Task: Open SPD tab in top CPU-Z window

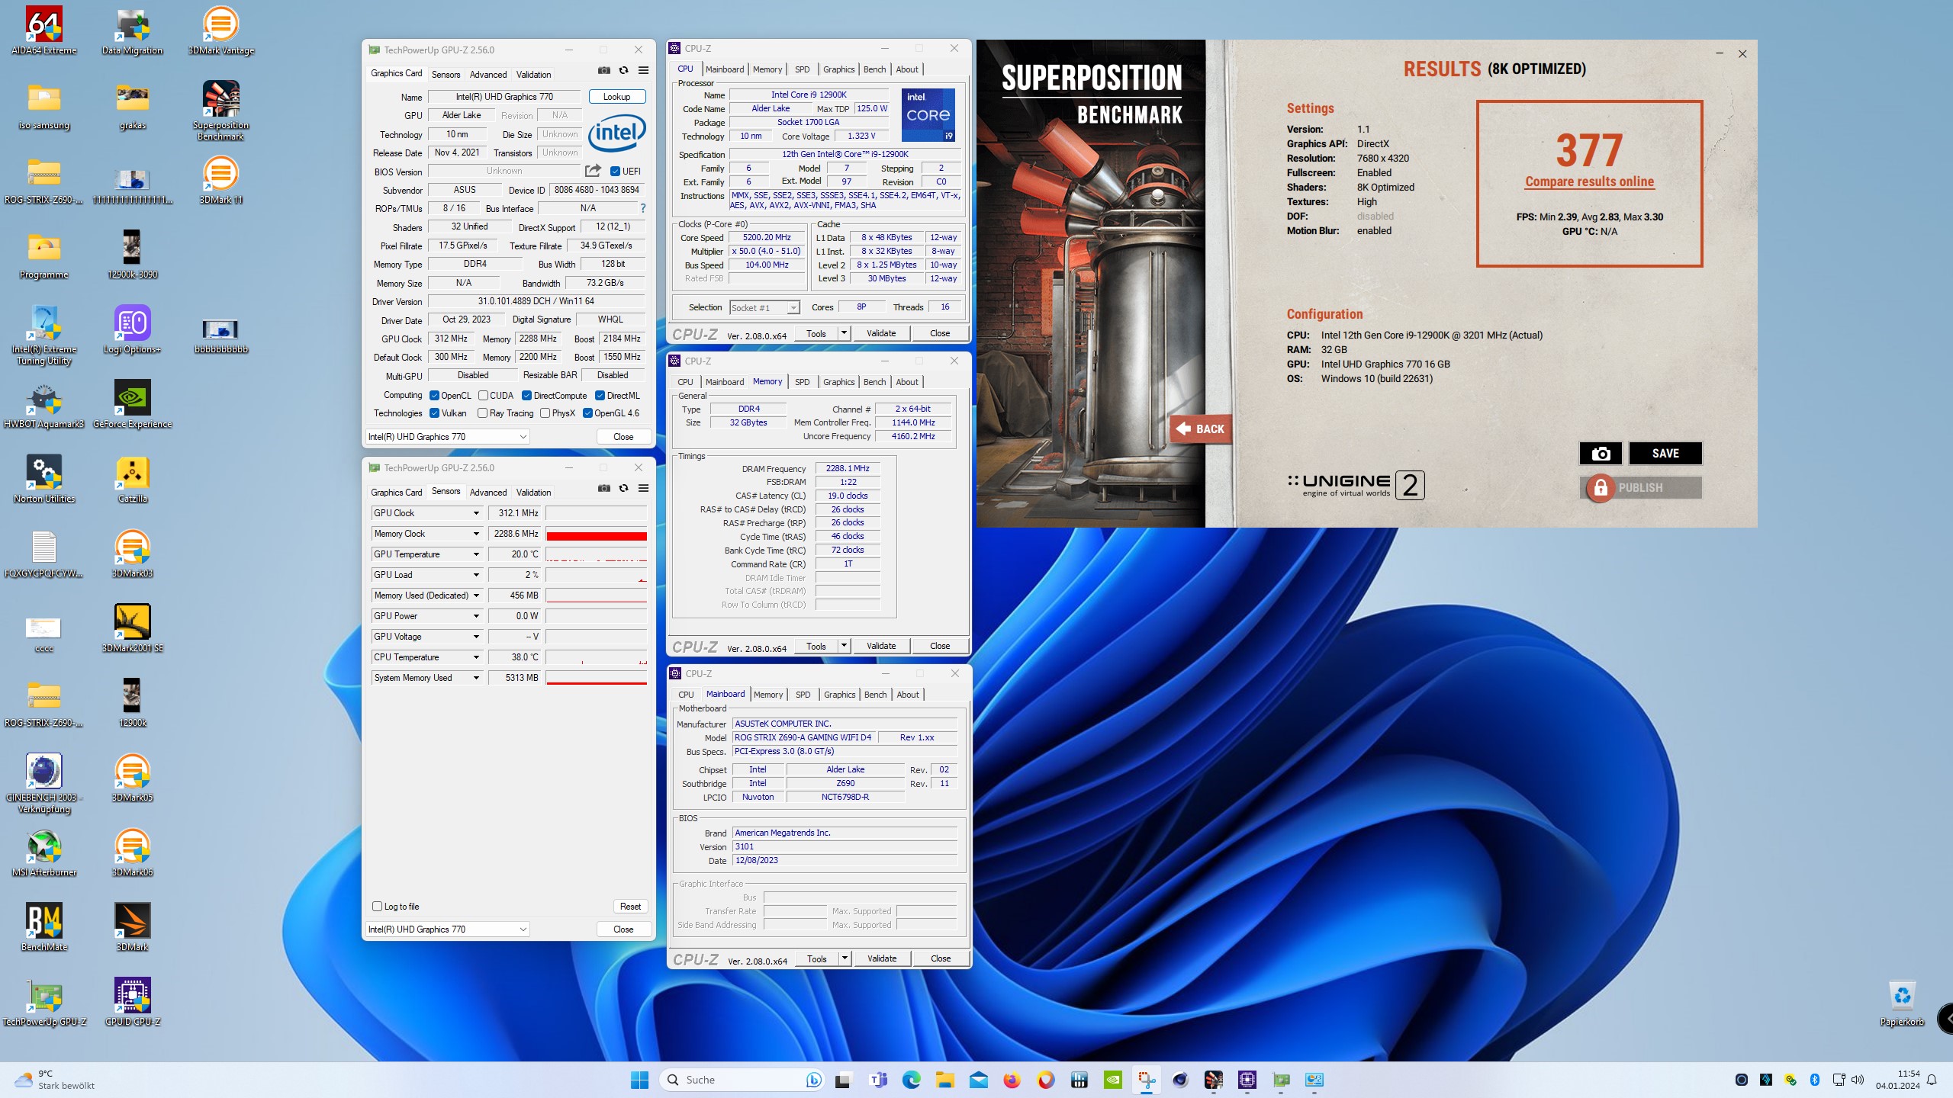Action: tap(802, 69)
